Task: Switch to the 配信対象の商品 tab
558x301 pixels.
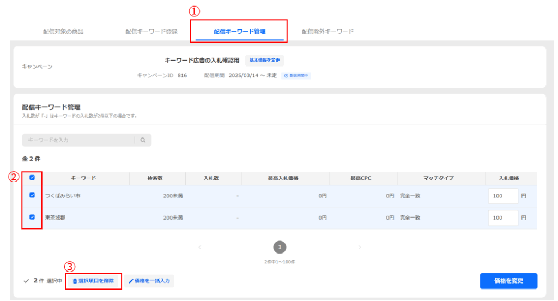Action: click(63, 32)
